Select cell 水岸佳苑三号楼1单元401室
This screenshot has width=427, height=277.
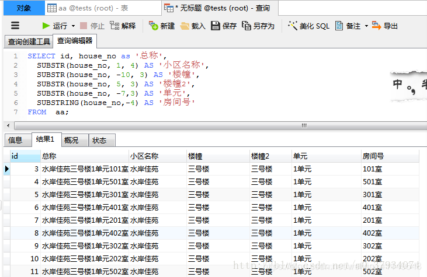[x=85, y=208]
